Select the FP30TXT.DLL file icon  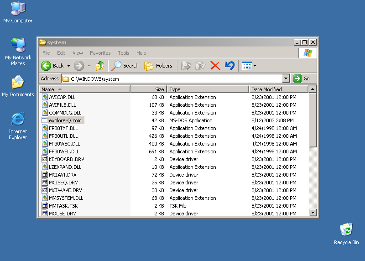coord(45,128)
